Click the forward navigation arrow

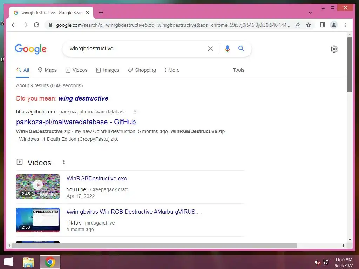[x=25, y=25]
